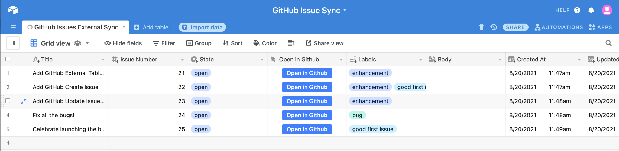Toggle the views sidebar
This screenshot has height=151, width=619.
pos(13,43)
